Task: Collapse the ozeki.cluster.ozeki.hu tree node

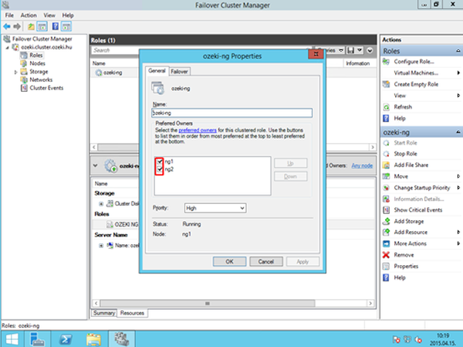Action: [x=8, y=47]
